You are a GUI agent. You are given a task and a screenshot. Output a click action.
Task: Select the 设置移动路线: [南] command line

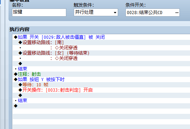(x=101, y=42)
